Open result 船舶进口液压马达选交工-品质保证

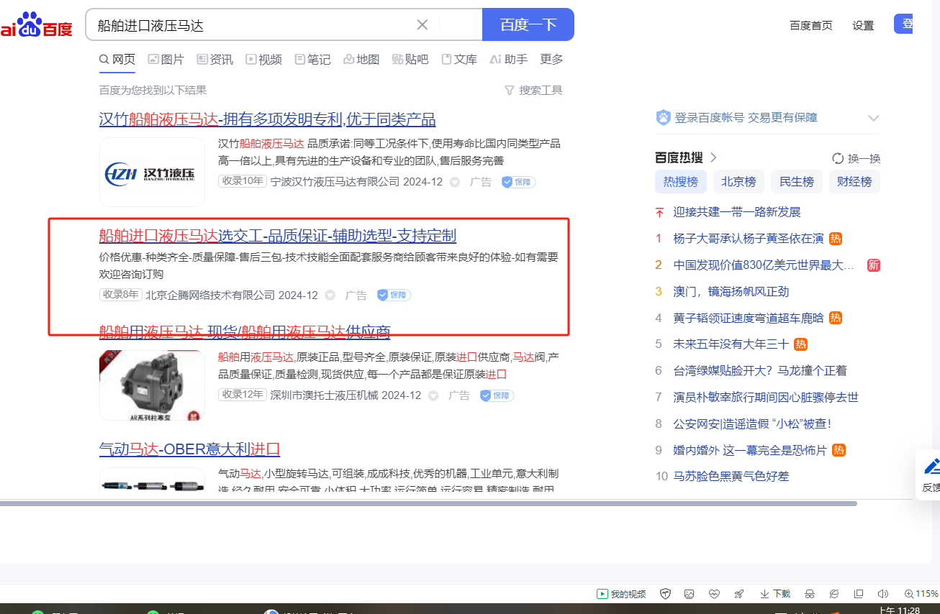coord(278,236)
